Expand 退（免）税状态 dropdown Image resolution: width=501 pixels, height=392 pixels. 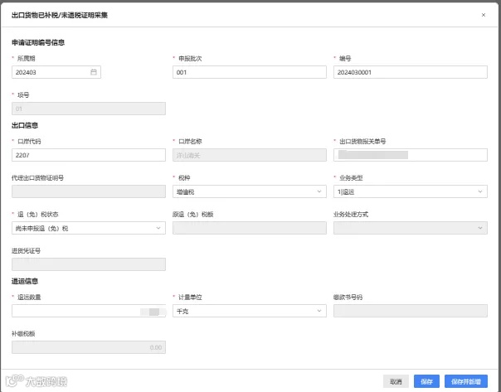click(89, 228)
